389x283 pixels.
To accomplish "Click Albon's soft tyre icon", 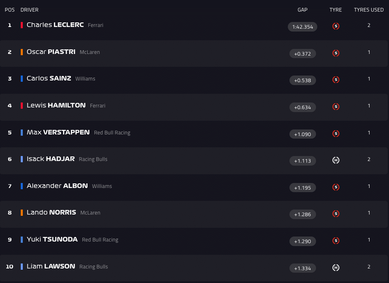I will tap(336, 187).
